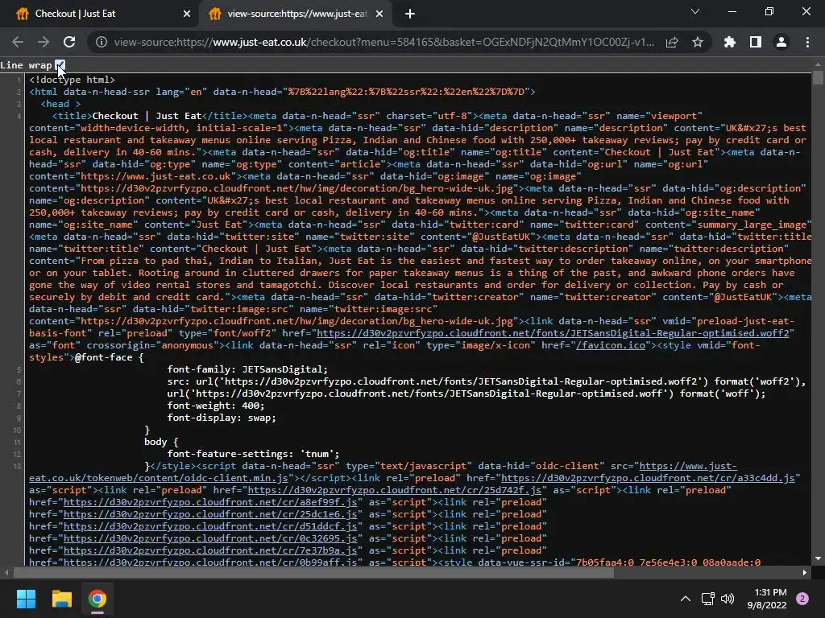Close the Checkout | Just Eat tab
This screenshot has height=618, width=825.
187,14
